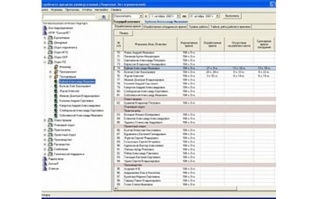Screen dimensions: 318x199
Task: Expand the Отдел продаж tree node
Action: [45, 120]
